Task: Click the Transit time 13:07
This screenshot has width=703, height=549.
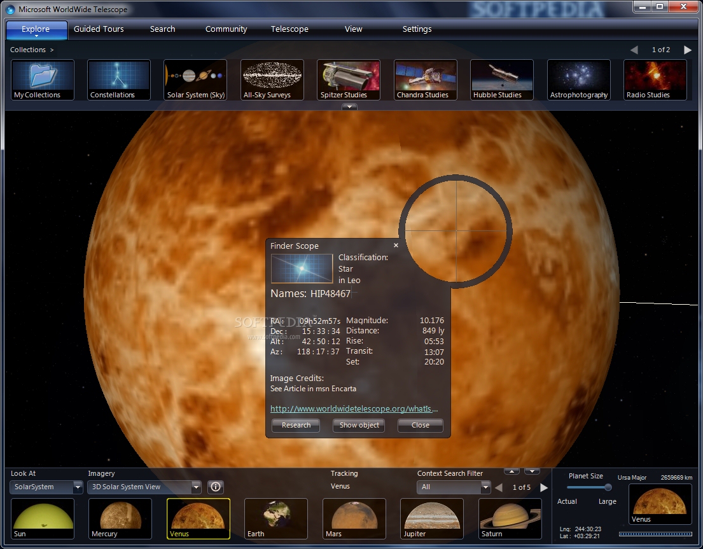Action: (434, 352)
